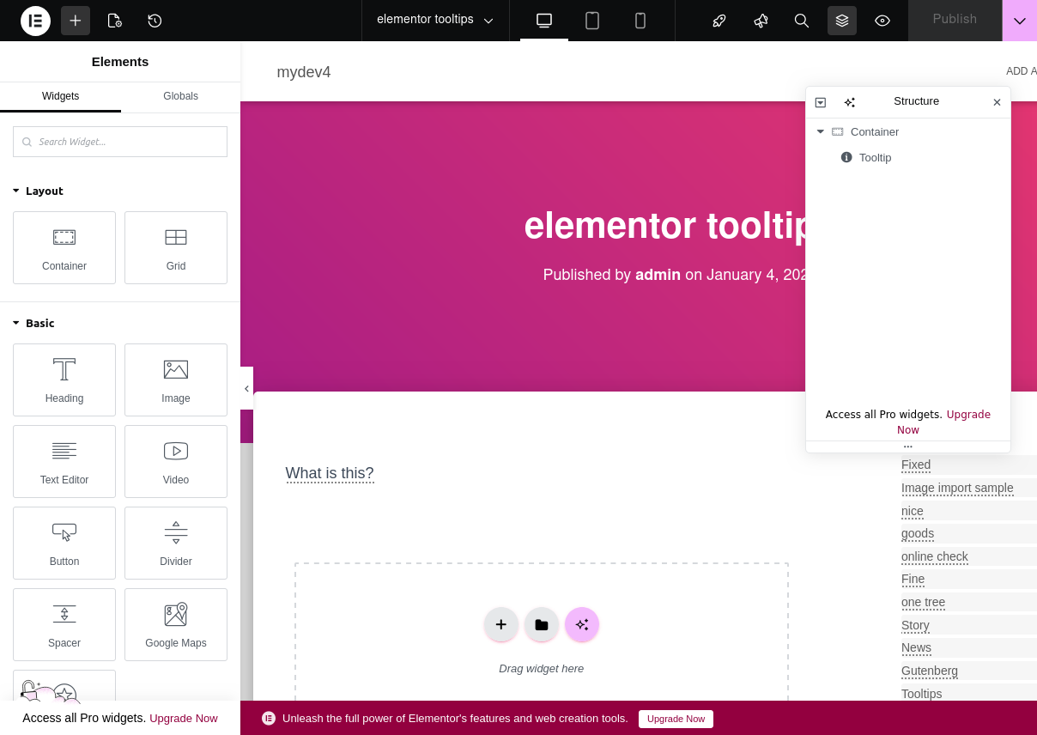Select the Tooltip item in Structure

875,157
